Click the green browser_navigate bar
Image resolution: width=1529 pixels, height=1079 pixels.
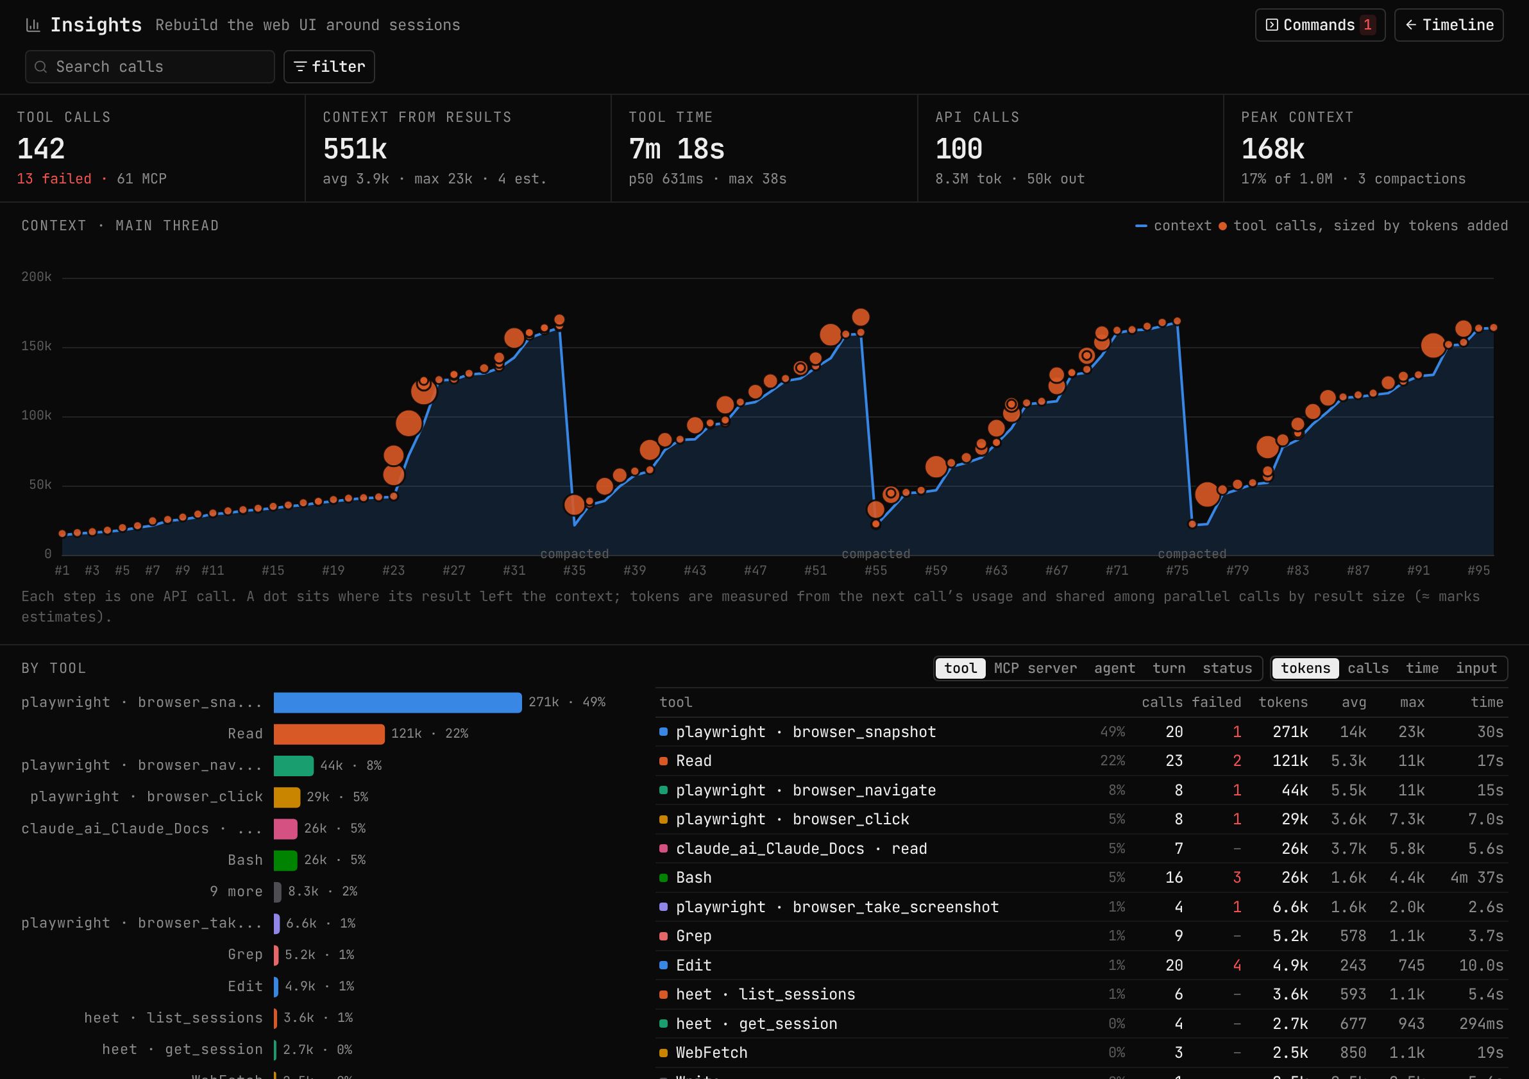(x=293, y=765)
